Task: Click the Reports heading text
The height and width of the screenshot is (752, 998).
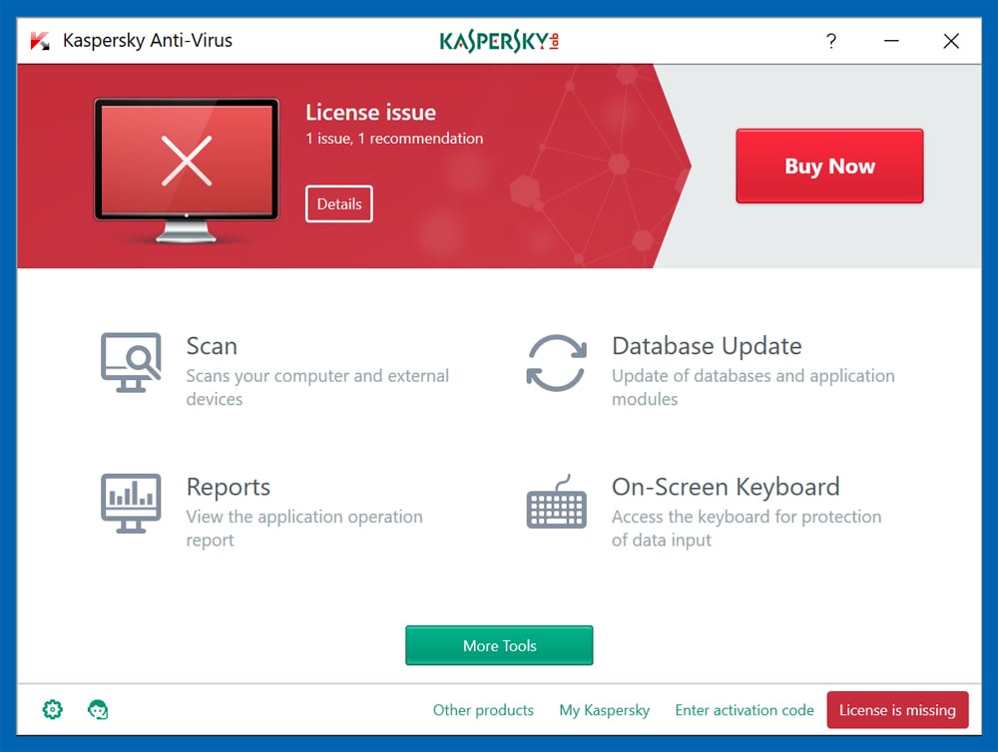Action: pyautogui.click(x=229, y=487)
